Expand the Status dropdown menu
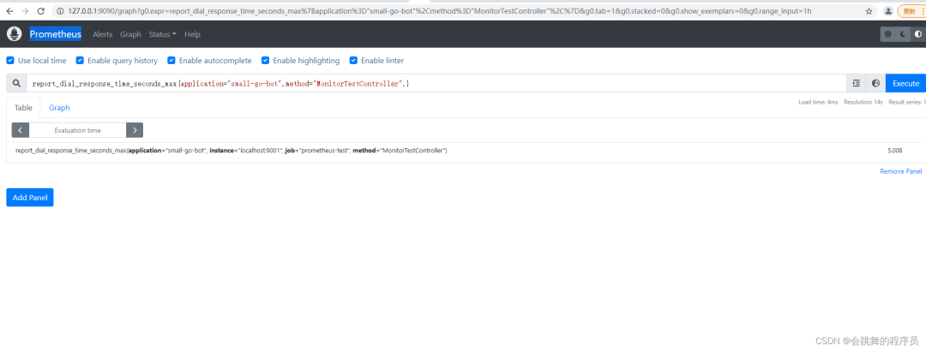This screenshot has width=926, height=350. coord(162,34)
